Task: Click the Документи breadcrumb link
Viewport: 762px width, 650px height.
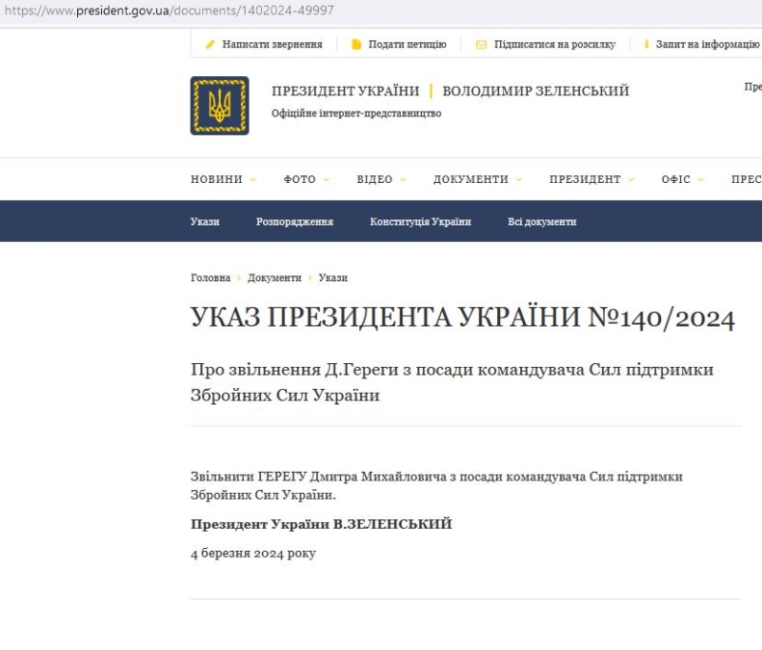Action: point(274,278)
